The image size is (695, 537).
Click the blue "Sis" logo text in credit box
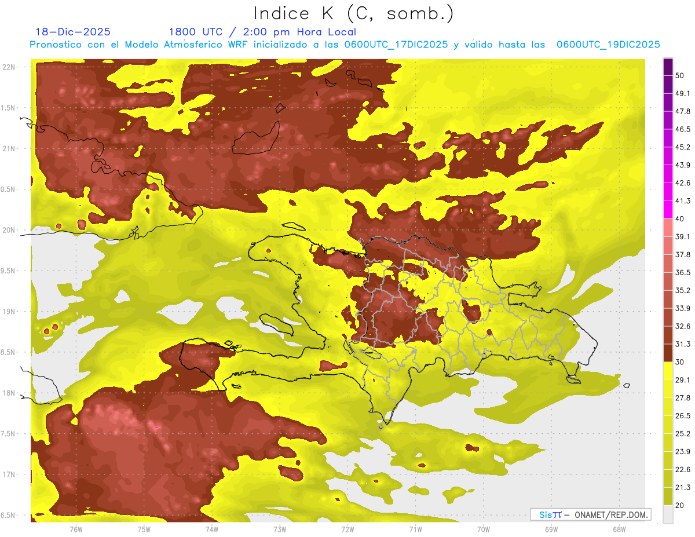[x=546, y=514]
